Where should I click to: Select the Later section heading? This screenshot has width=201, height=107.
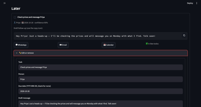click(x=16, y=8)
